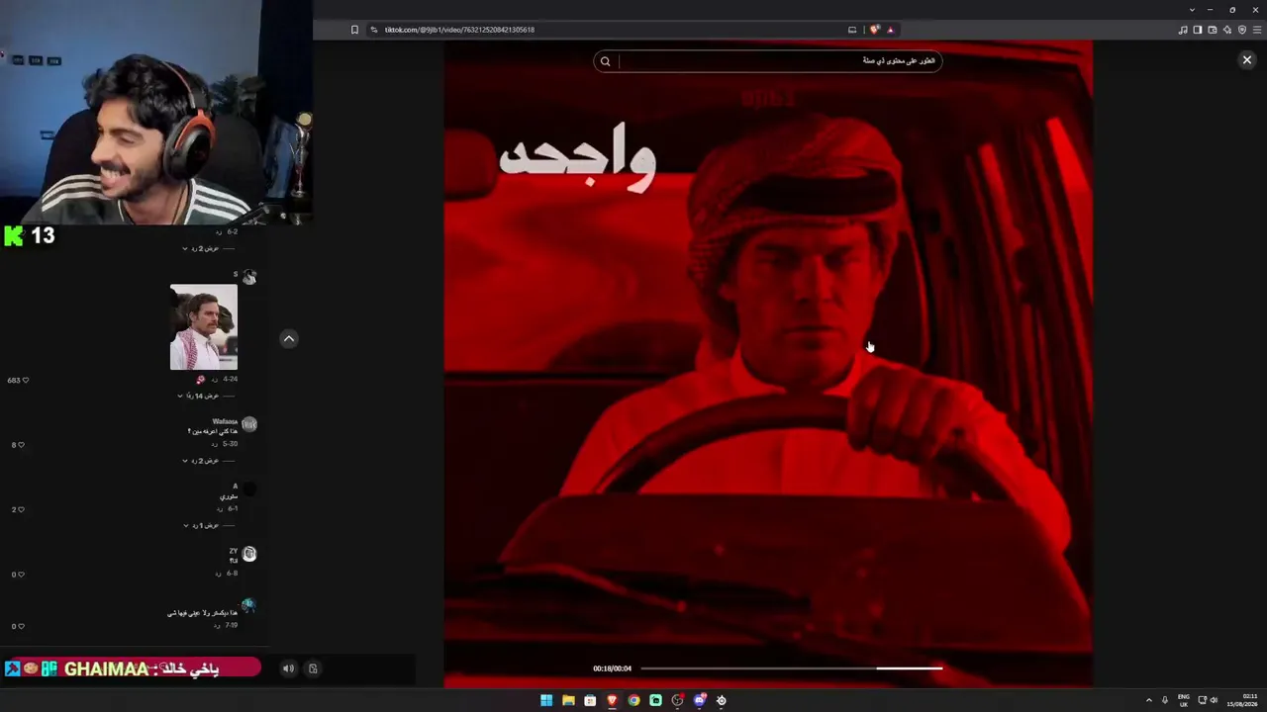Click the Brave Rewards triangle icon

click(x=890, y=30)
